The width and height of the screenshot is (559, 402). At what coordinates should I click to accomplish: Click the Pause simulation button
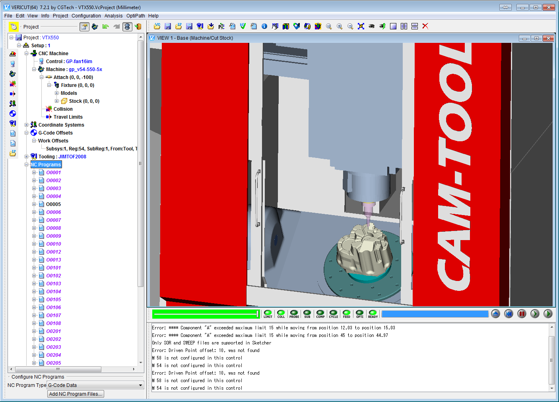click(522, 314)
